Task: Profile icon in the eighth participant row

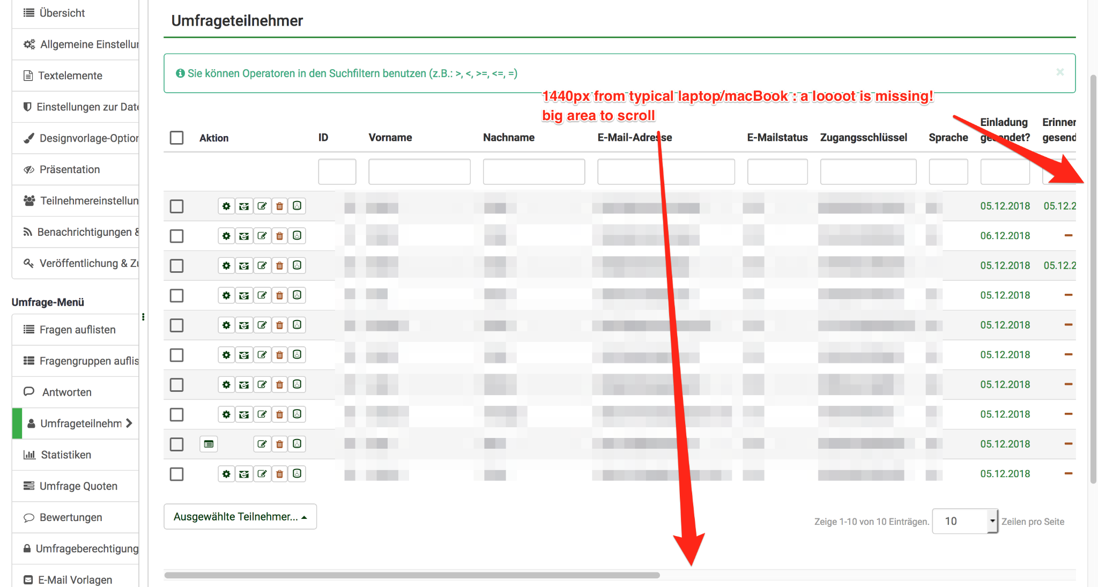Action: click(297, 414)
